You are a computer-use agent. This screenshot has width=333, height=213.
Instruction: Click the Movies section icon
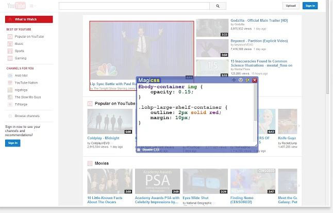point(90,163)
